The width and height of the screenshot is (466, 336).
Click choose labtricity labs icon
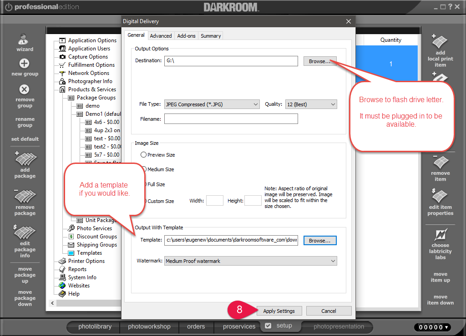click(441, 235)
